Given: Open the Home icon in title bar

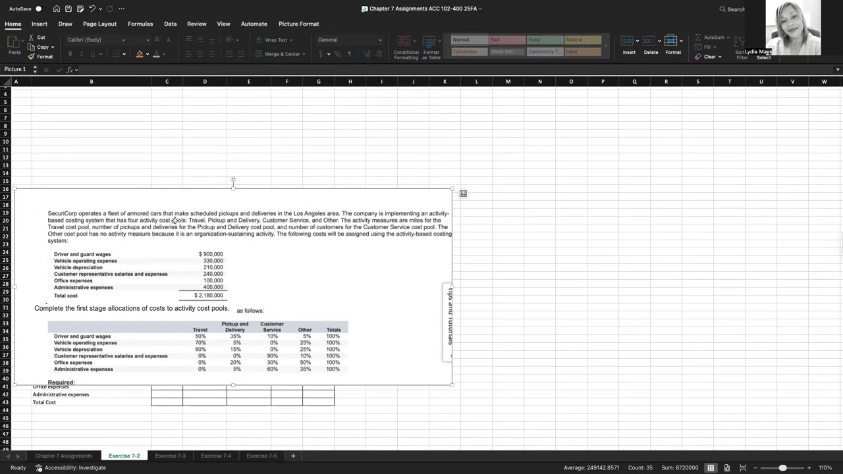Looking at the screenshot, I should (57, 9).
